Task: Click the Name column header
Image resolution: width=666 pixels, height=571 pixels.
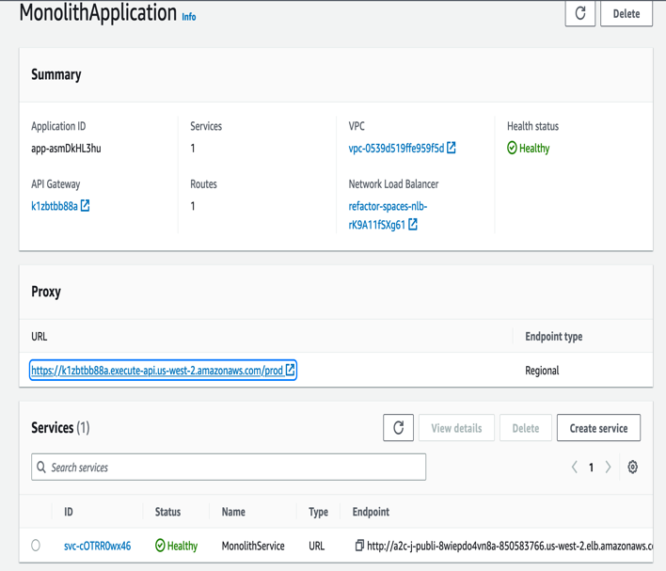Action: tap(233, 512)
